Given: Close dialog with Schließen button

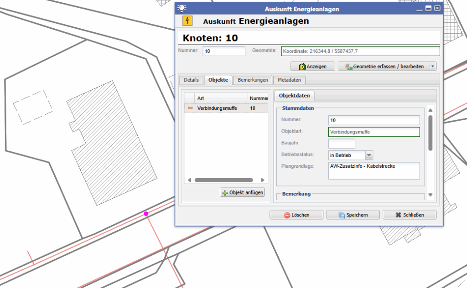Looking at the screenshot, I should (x=410, y=215).
